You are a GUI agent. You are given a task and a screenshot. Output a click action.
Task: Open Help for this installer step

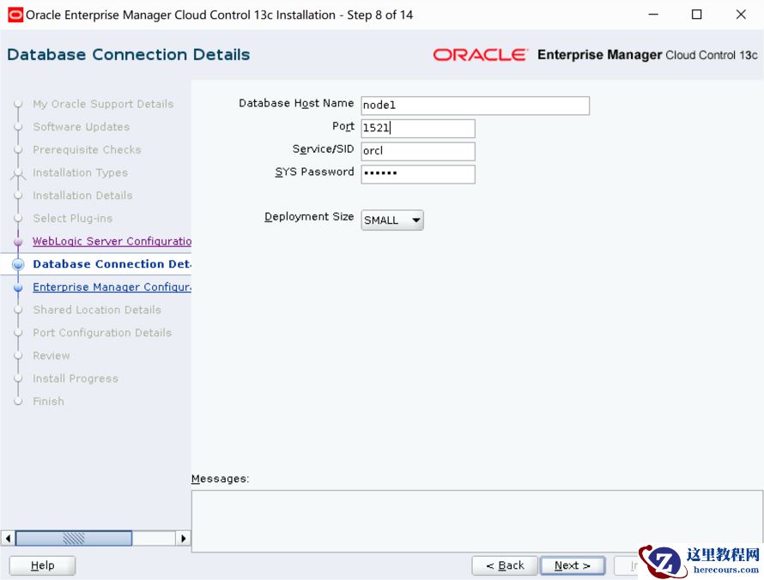tap(42, 565)
